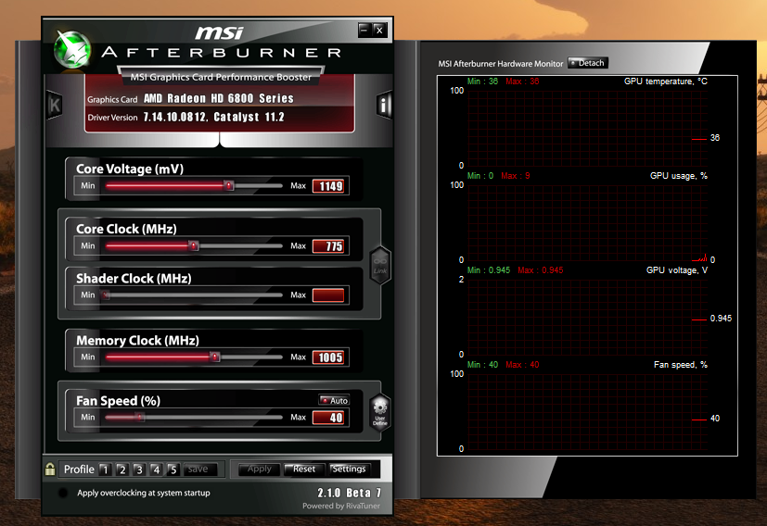Image resolution: width=767 pixels, height=526 pixels.
Task: Select Profile slot 5
Action: pos(173,470)
